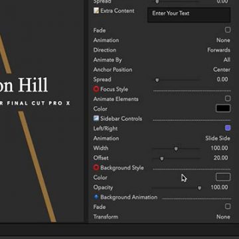This screenshot has height=239, width=239.
Task: Enable the first Fade checkbox
Action: (228, 30)
